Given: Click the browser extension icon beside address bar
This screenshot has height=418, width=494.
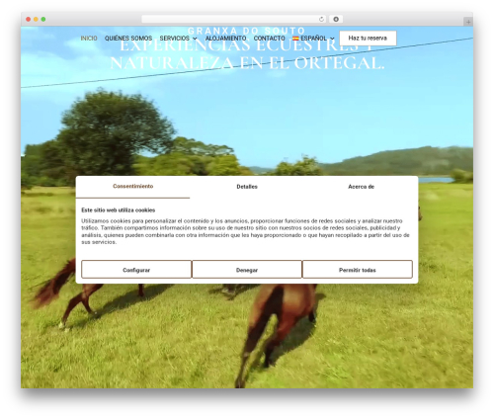Looking at the screenshot, I should pos(336,20).
